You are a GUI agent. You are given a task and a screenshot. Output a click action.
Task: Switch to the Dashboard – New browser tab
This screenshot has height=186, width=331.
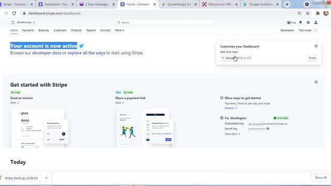(x=56, y=4)
